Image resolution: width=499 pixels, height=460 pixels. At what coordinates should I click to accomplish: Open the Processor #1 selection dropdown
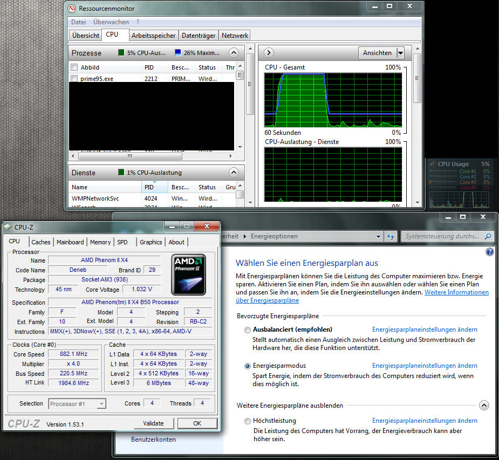[x=101, y=404]
